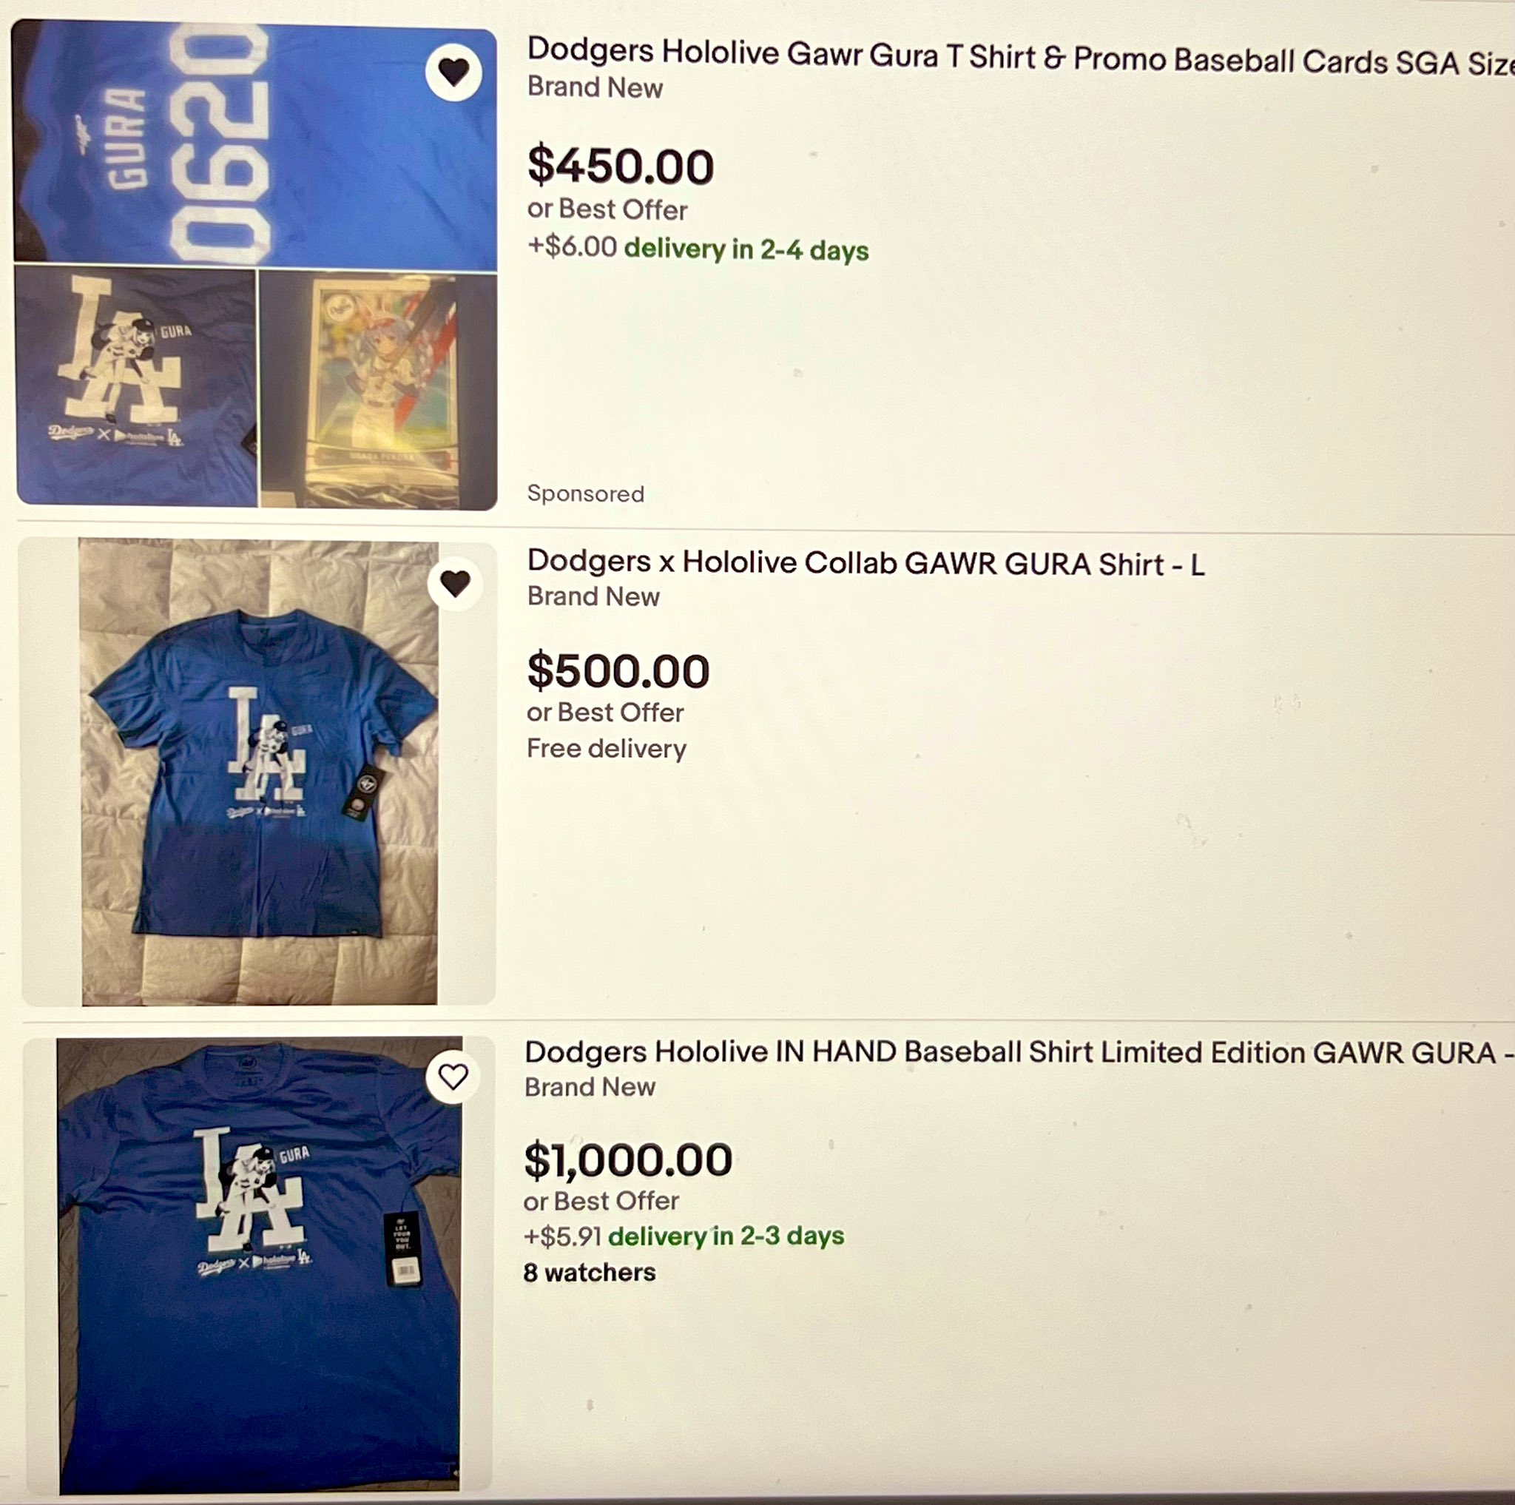Click or Best Offer under $1,000.00

[601, 1201]
